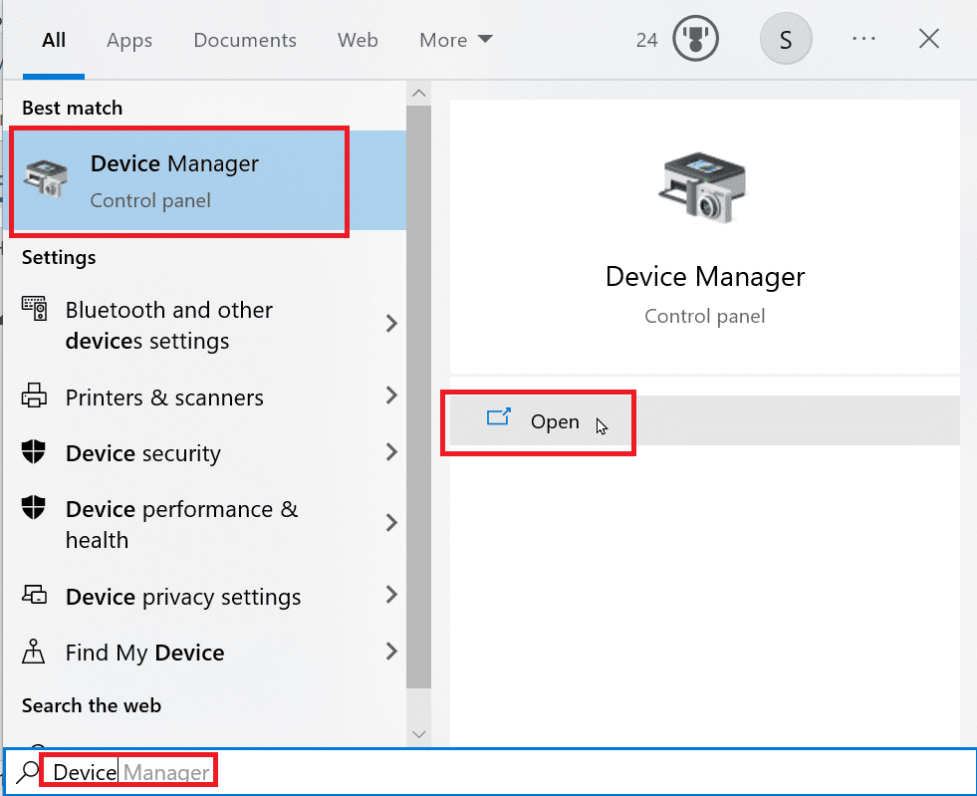Click the search box containing Device
This screenshot has height=796, width=977.
[x=490, y=772]
